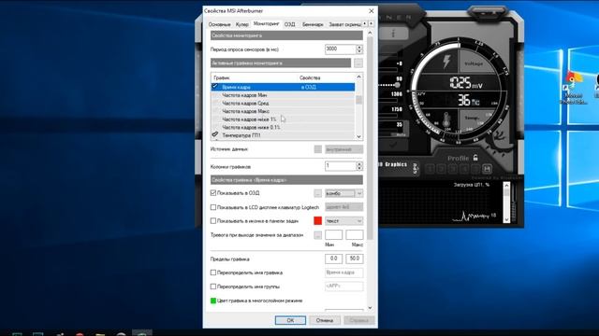Confirm with the OK button

point(290,320)
